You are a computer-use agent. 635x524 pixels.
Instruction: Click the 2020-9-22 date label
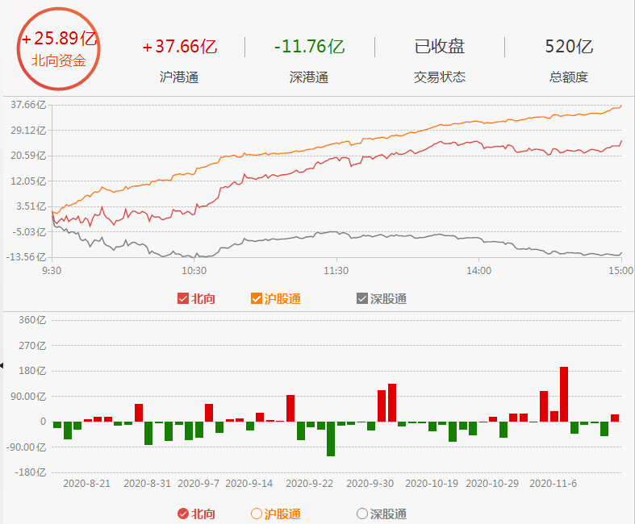[309, 483]
